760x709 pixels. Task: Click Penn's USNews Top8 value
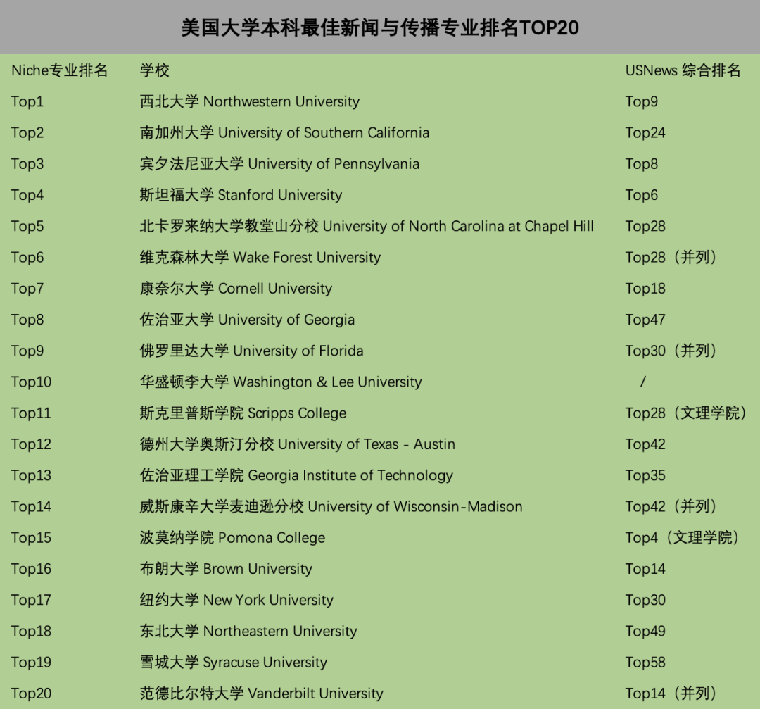tap(642, 164)
